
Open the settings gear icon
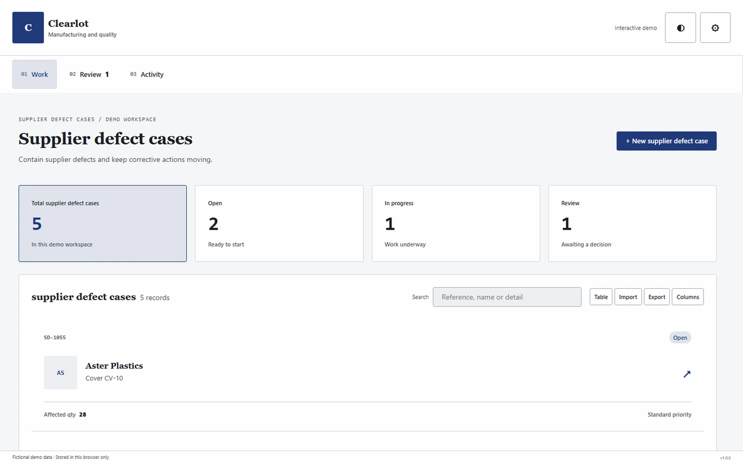[x=715, y=28]
